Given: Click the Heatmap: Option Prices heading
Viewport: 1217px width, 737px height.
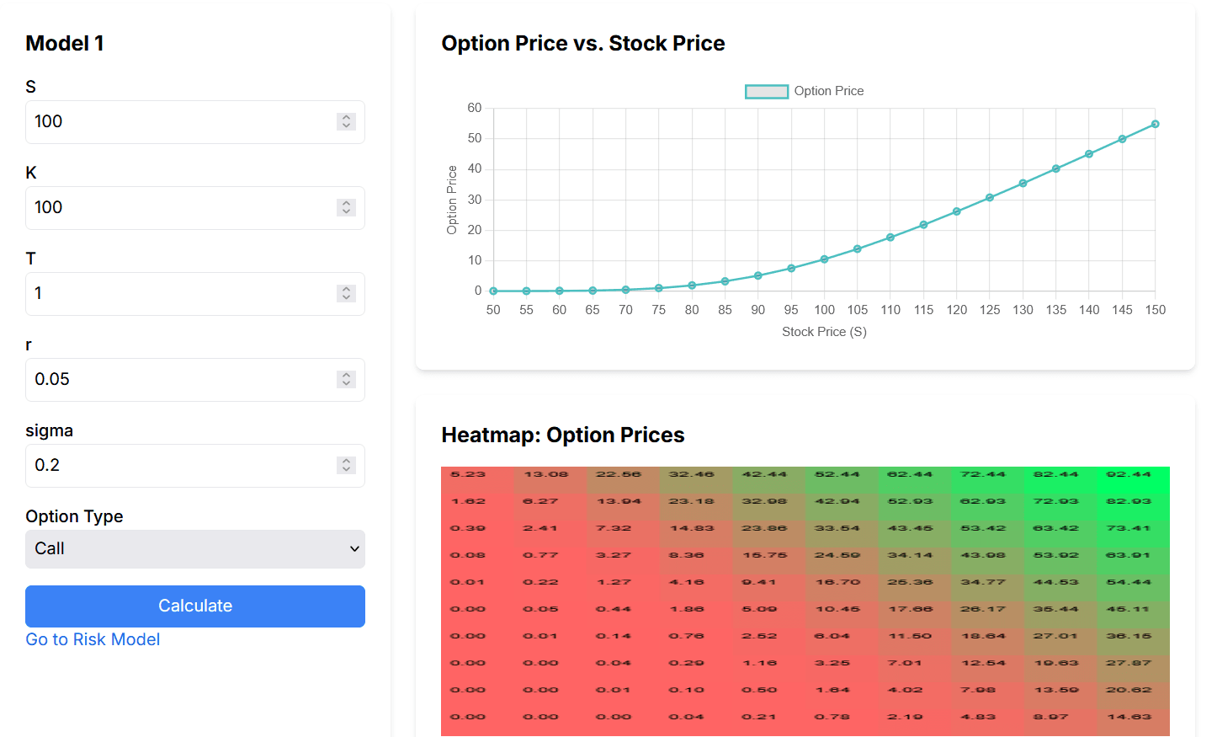Looking at the screenshot, I should click(562, 435).
